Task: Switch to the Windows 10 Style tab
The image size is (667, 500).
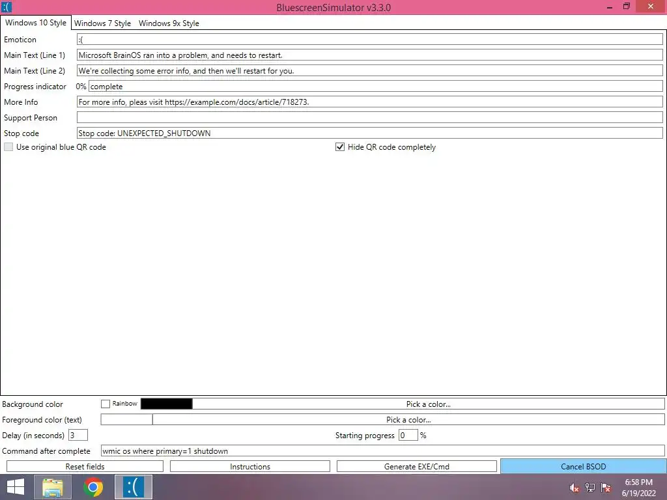Action: 36,23
